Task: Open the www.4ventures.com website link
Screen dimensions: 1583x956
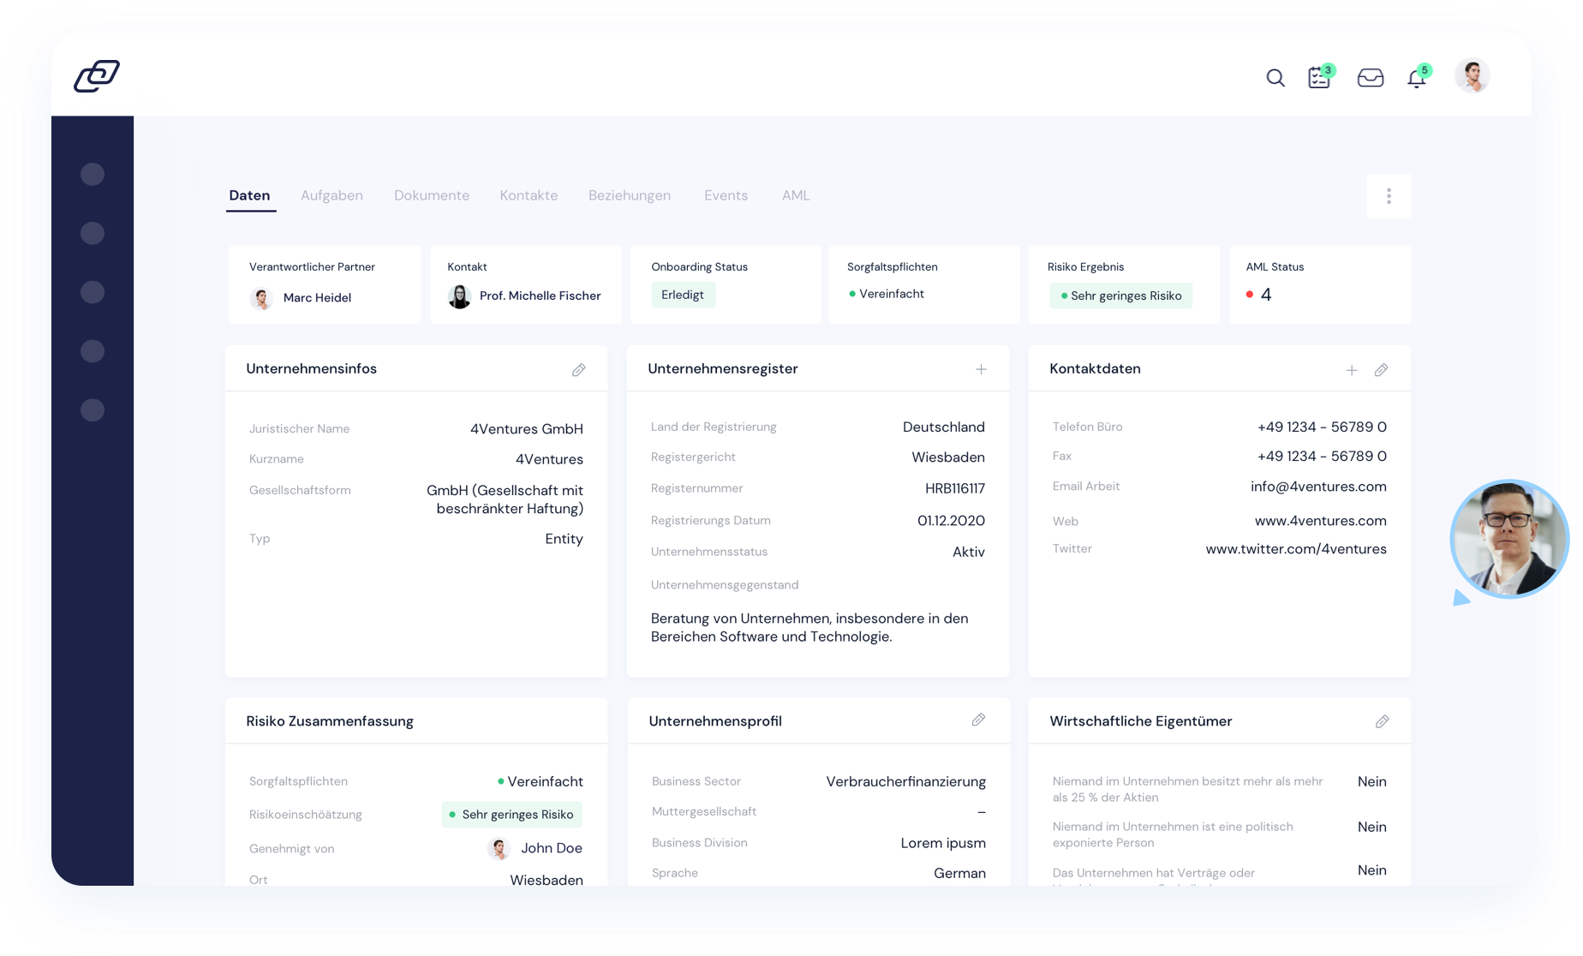Action: pos(1321,520)
